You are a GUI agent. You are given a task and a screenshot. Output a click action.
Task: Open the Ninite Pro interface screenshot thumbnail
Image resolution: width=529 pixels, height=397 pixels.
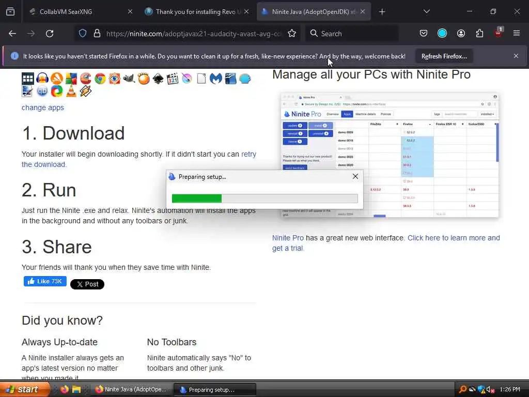click(x=390, y=155)
